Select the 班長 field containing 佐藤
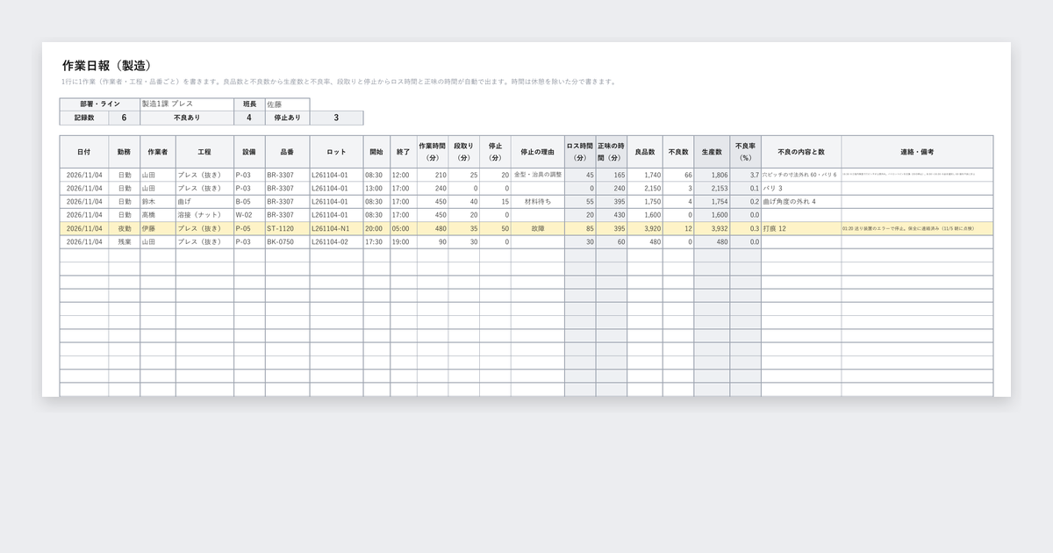 [x=287, y=104]
